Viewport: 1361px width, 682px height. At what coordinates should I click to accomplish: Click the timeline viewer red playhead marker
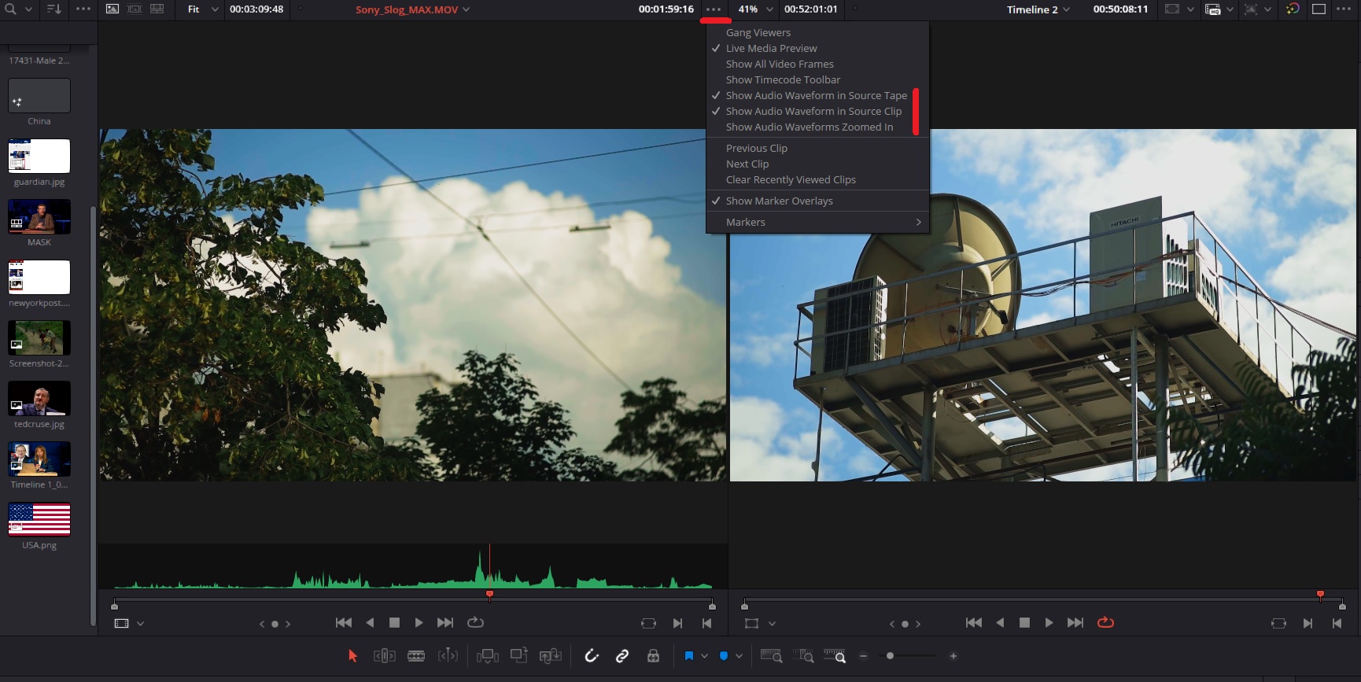pyautogui.click(x=1320, y=595)
